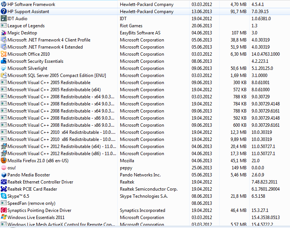Click publisher IDT

click(123, 19)
